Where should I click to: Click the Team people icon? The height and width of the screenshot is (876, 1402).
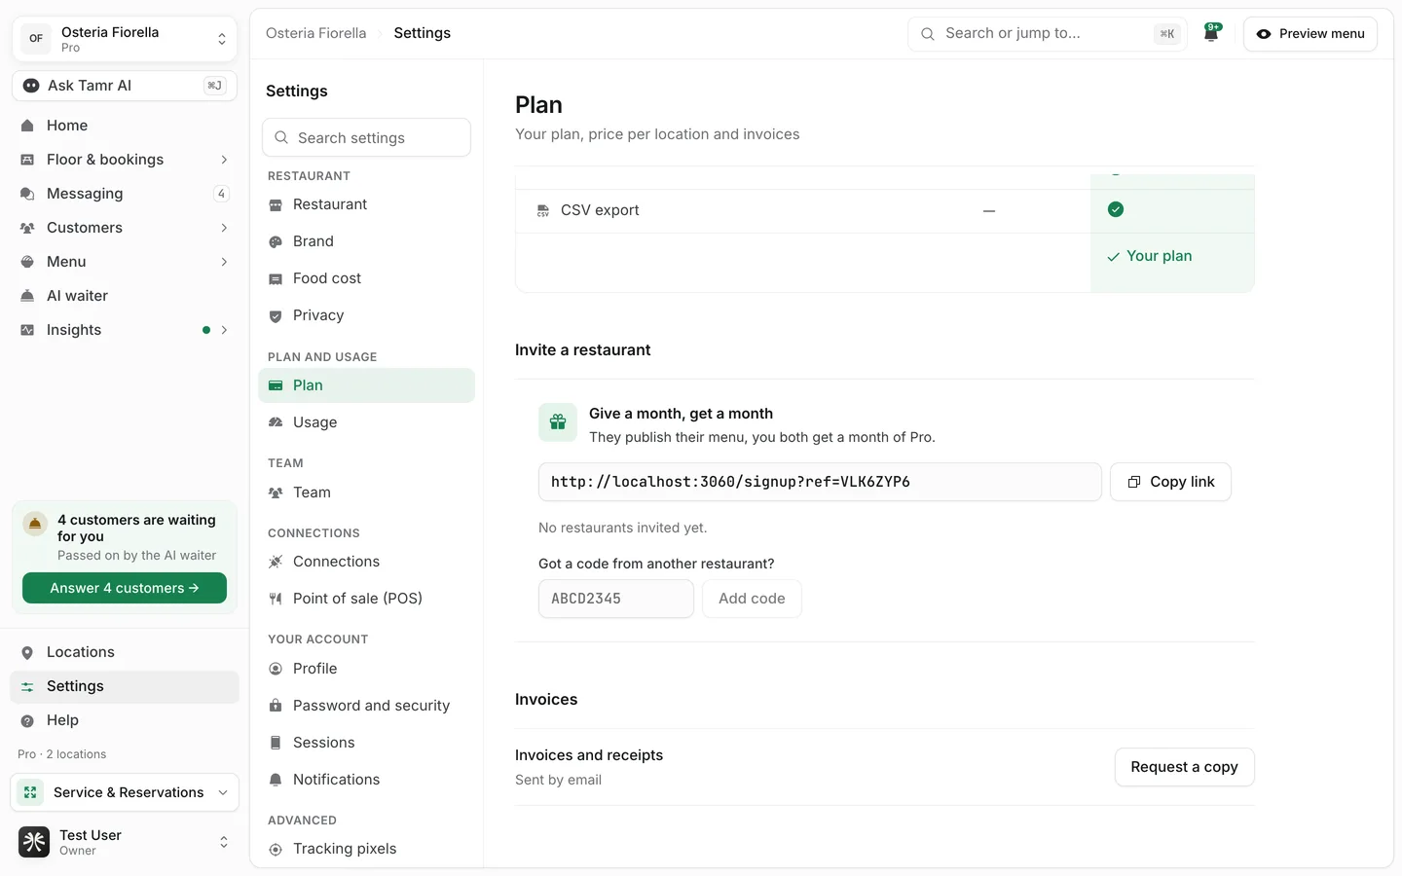point(276,493)
